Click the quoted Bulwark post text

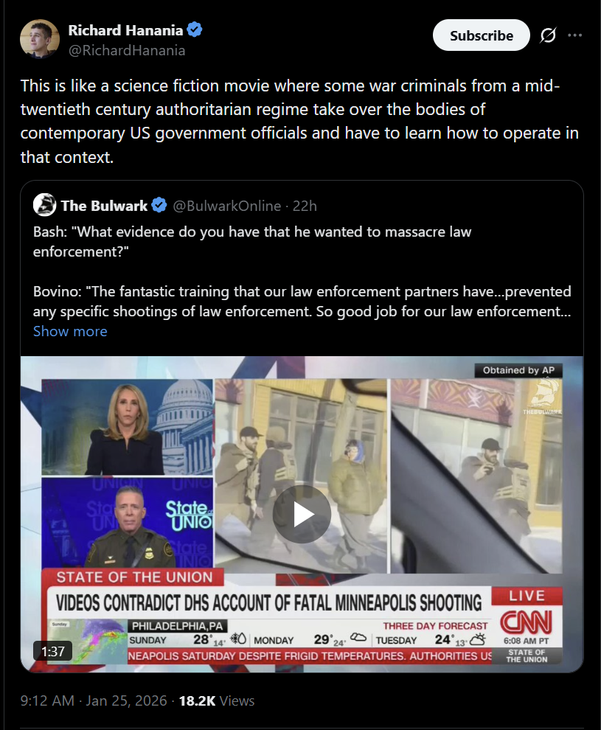point(302,271)
